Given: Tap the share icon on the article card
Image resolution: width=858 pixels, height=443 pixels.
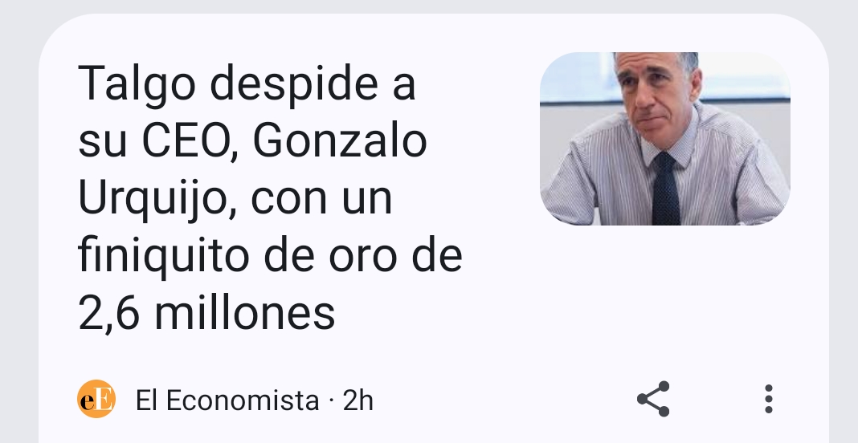Looking at the screenshot, I should point(653,399).
